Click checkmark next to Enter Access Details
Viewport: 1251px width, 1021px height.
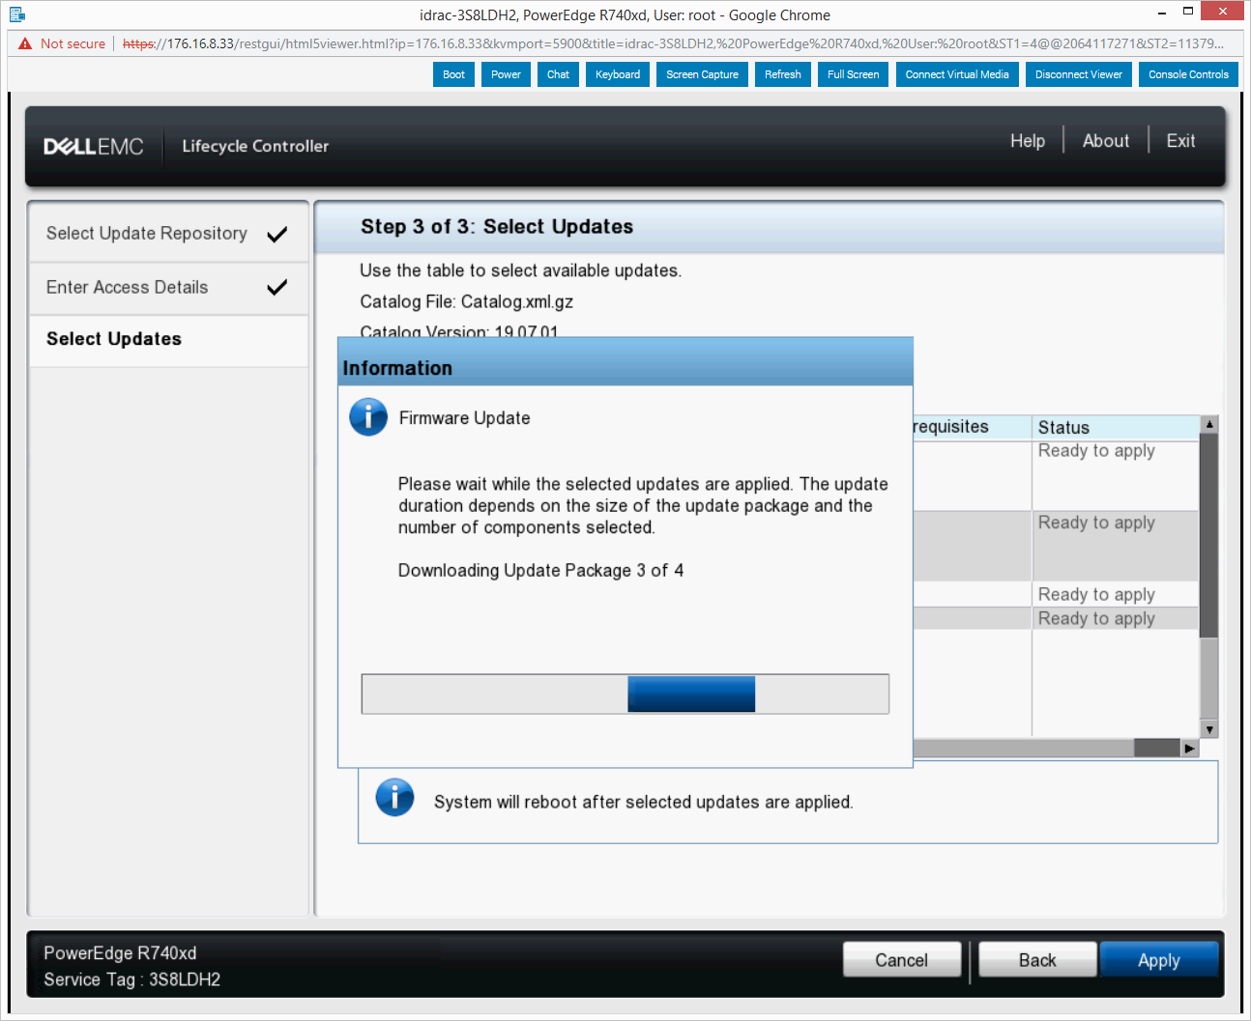click(x=277, y=287)
